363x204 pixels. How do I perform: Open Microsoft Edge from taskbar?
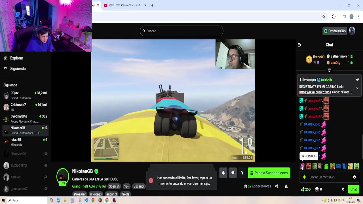tap(58, 200)
